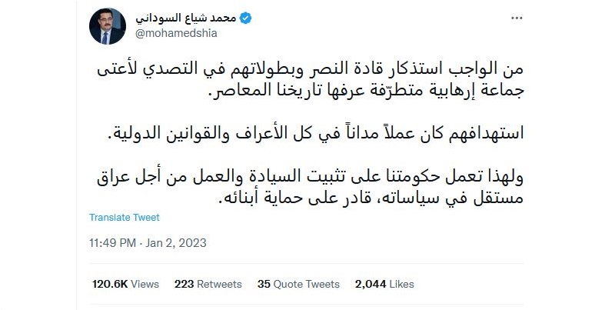Click the Translate Tweet link
Screen dimensions: 615x310
(x=125, y=217)
